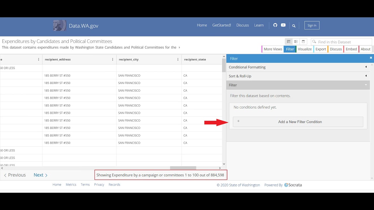Go to the Previous page of results
The width and height of the screenshot is (374, 210).
15,175
